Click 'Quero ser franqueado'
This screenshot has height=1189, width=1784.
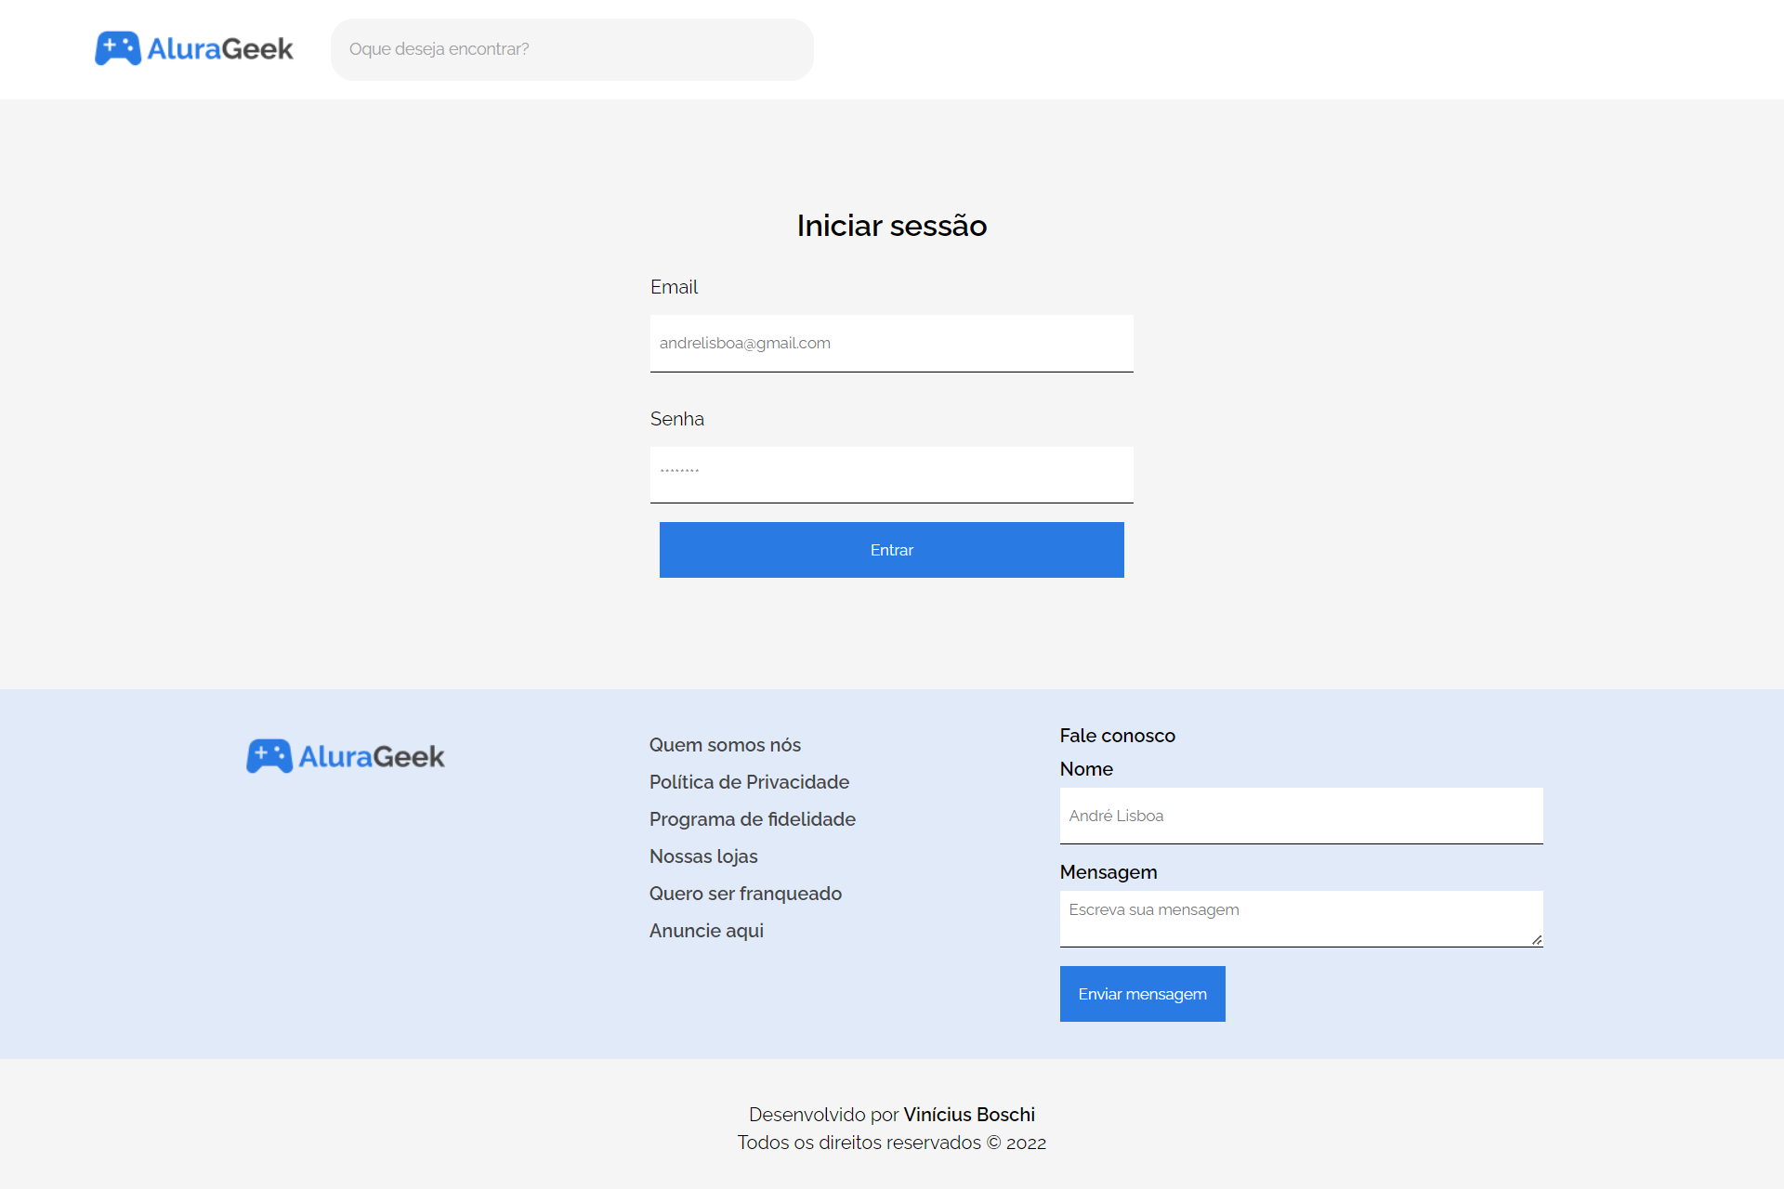(745, 893)
